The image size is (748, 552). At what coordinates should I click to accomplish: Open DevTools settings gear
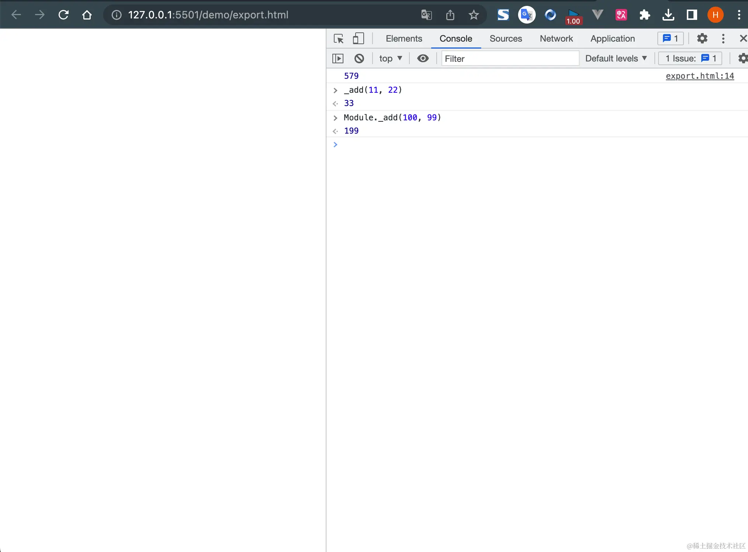[702, 38]
